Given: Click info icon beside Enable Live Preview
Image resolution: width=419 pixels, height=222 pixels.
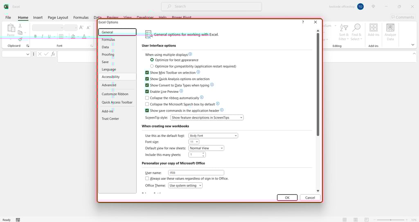Looking at the screenshot, I should point(181,91).
